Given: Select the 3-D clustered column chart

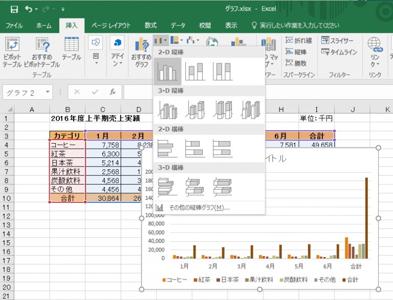Looking at the screenshot, I should tap(167, 110).
